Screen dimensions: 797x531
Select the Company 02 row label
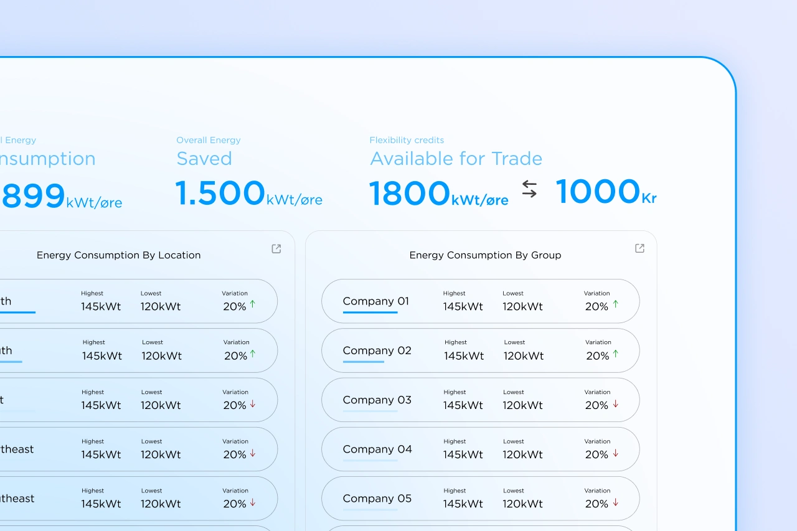tap(377, 350)
